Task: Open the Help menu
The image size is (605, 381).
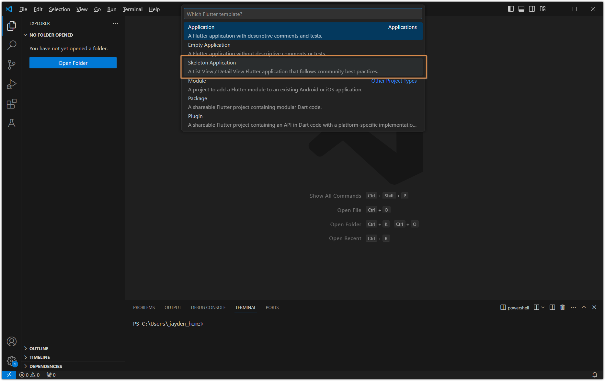Action: 154,9
